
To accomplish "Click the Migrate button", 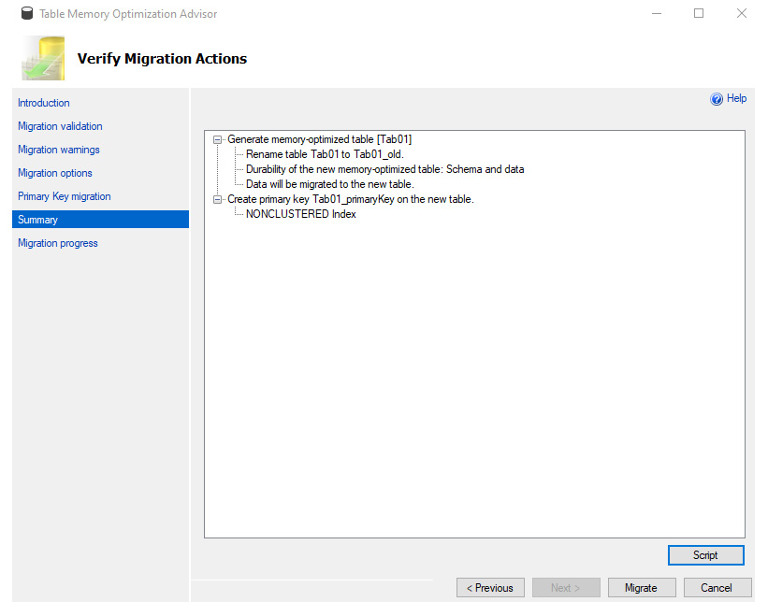I will coord(642,587).
